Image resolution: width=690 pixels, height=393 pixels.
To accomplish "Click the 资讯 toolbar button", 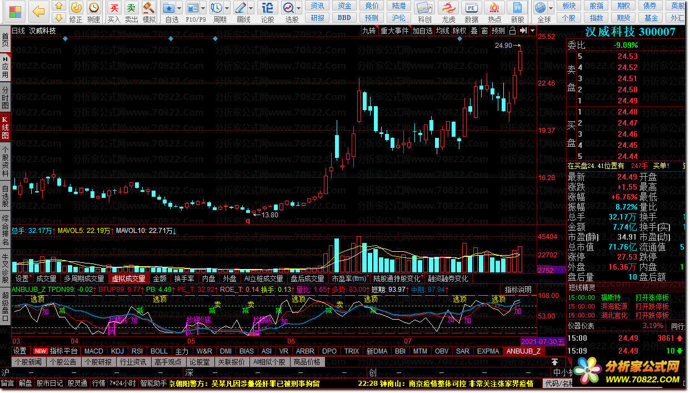I will click(318, 6).
